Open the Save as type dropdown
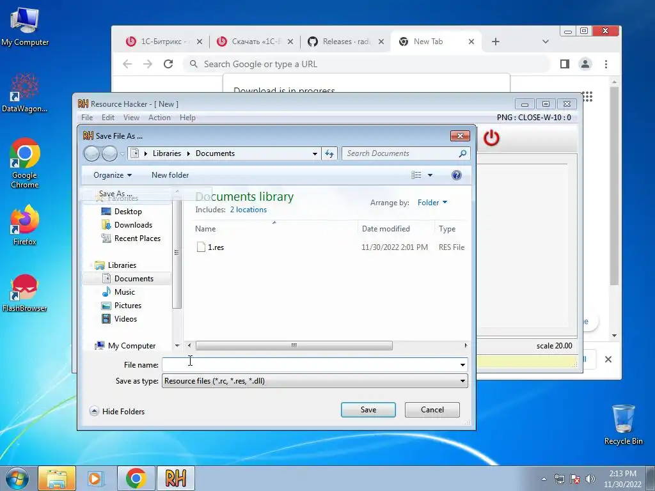The height and width of the screenshot is (491, 655). (462, 381)
